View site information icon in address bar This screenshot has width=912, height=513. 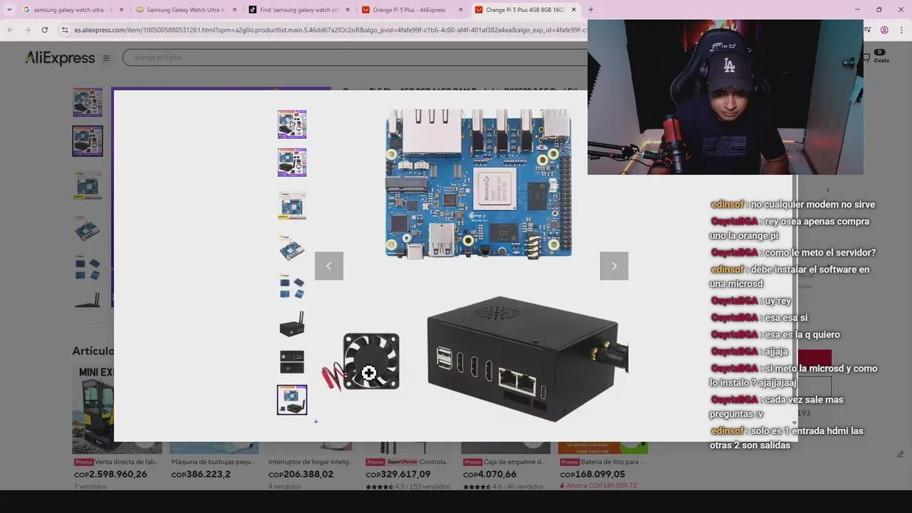65,30
